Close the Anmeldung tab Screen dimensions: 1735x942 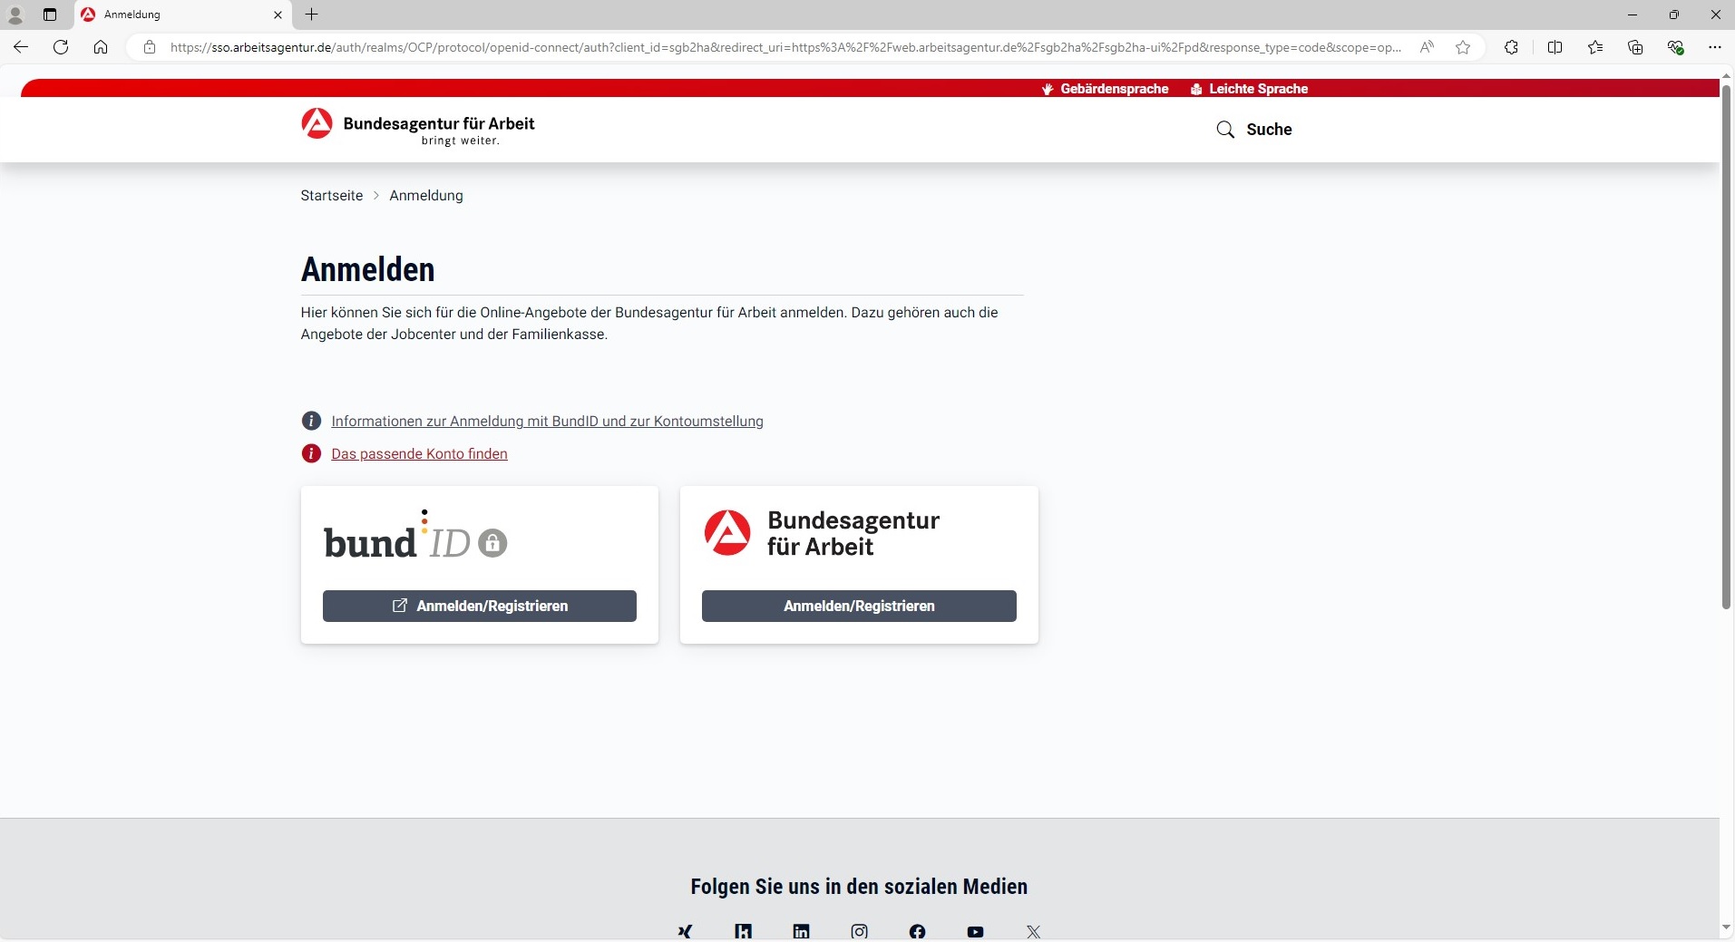278,15
